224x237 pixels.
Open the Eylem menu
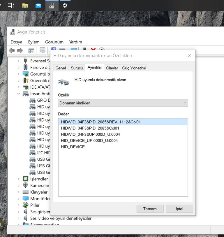33,42
